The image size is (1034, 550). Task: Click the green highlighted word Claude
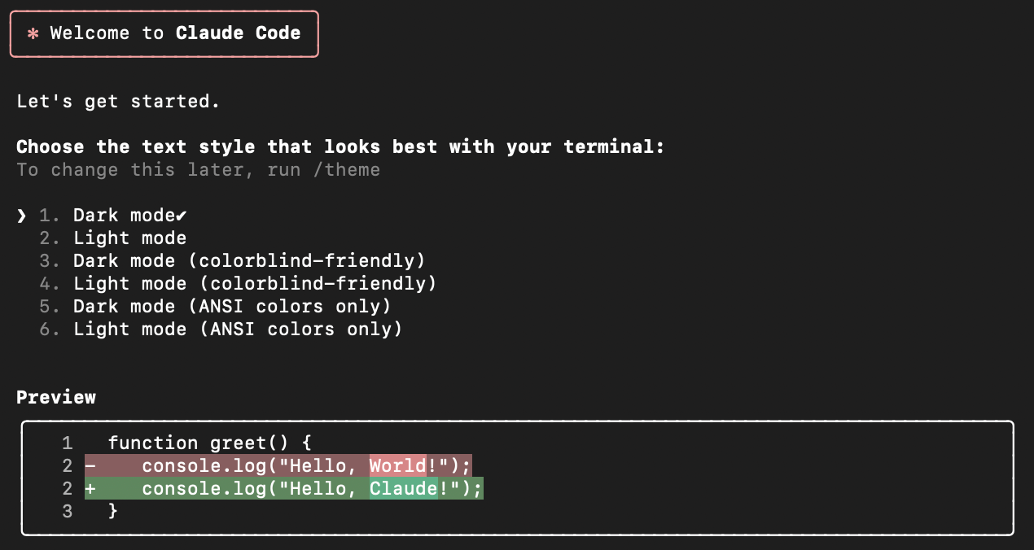[x=403, y=489]
